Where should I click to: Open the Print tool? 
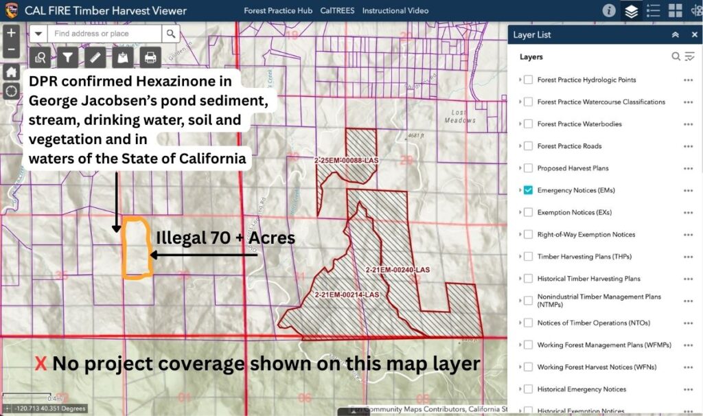click(150, 58)
